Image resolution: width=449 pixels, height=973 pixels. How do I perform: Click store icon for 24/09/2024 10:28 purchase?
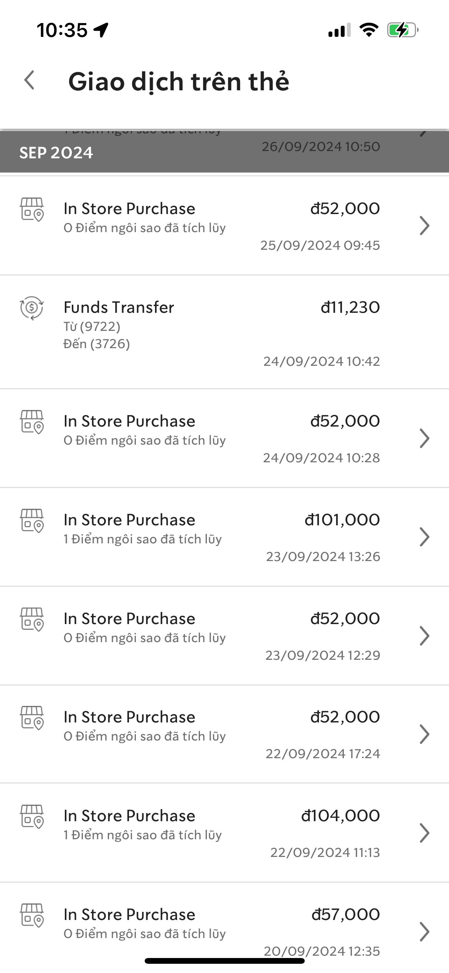[32, 422]
